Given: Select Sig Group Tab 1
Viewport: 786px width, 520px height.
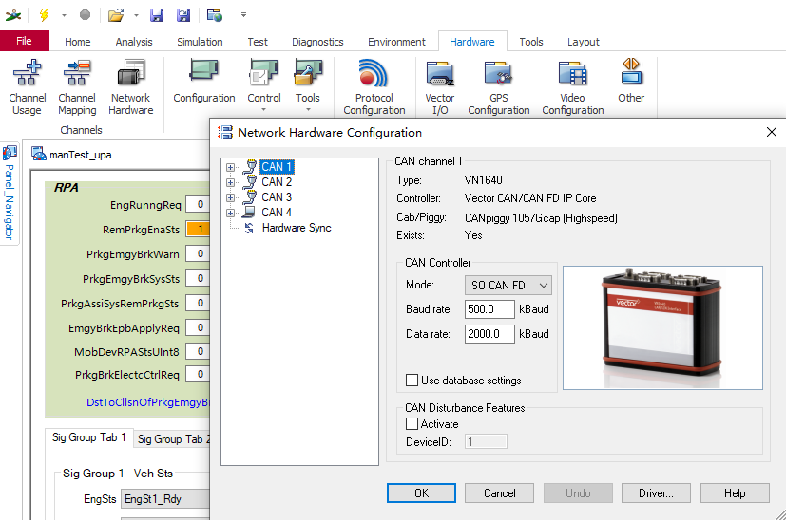Looking at the screenshot, I should click(x=89, y=438).
